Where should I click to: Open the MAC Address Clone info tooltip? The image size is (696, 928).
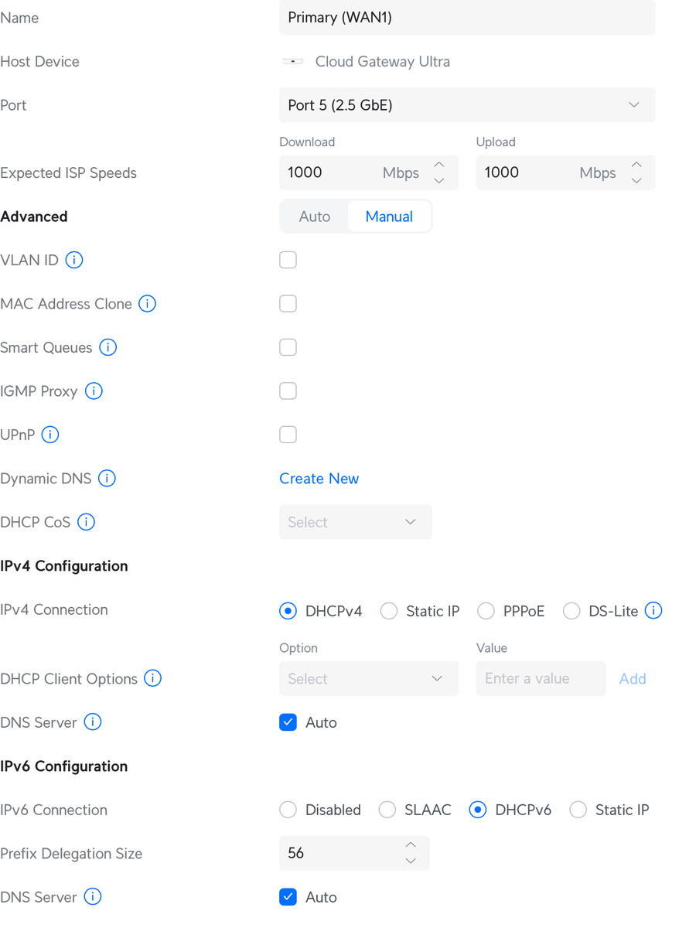click(x=147, y=304)
